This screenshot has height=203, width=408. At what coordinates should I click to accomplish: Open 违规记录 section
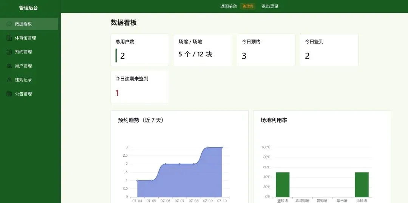[x=29, y=80]
